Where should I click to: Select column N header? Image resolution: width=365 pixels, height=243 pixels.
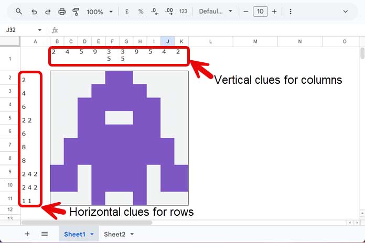pos(300,41)
